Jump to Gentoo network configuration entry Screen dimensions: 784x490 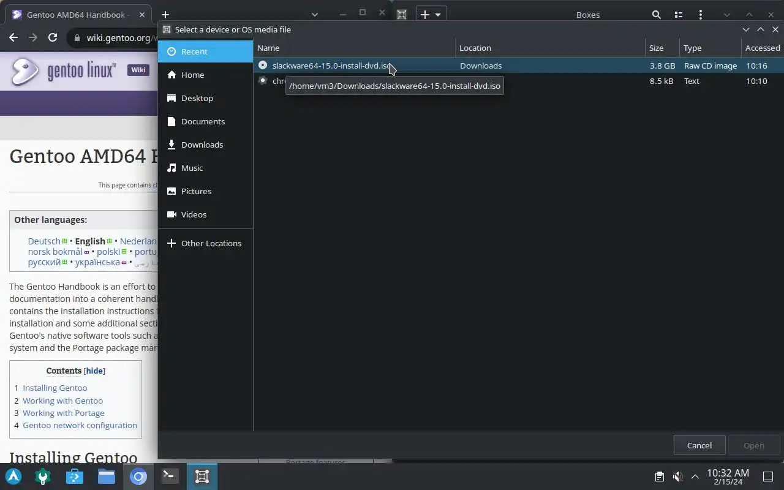coord(80,425)
